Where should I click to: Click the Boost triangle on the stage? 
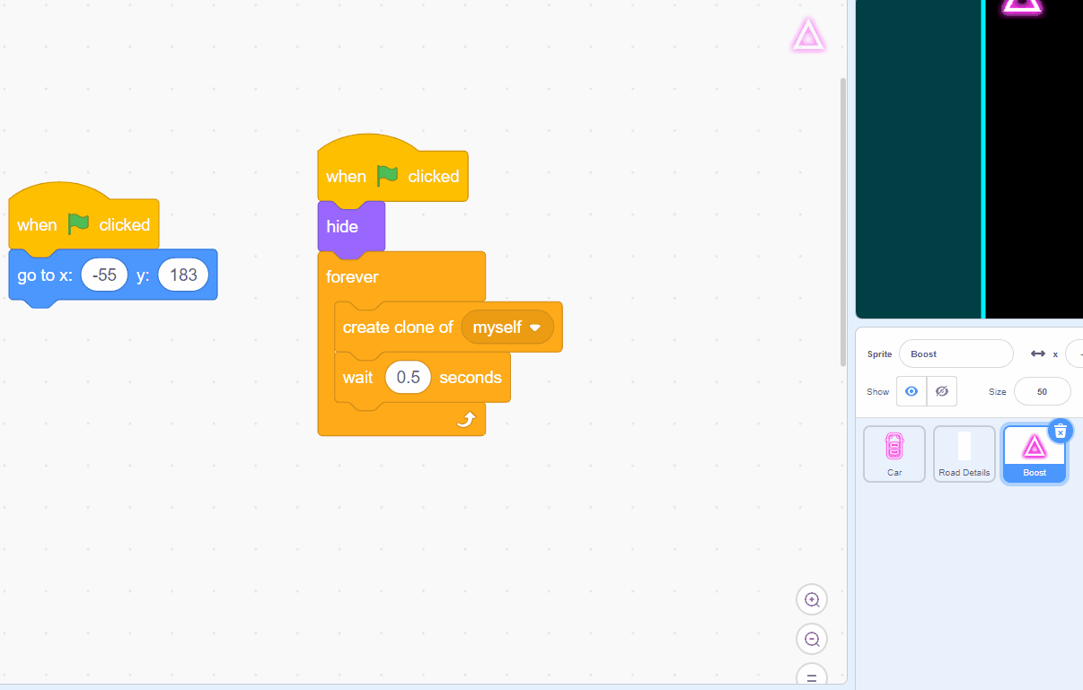tap(1022, 6)
